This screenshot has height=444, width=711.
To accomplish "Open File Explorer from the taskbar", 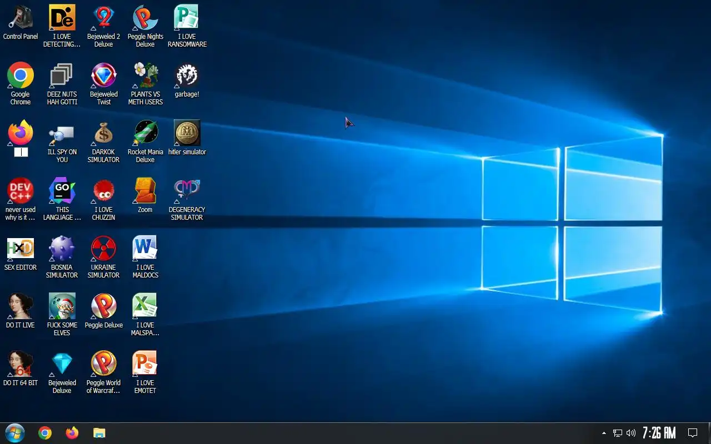I will (99, 433).
